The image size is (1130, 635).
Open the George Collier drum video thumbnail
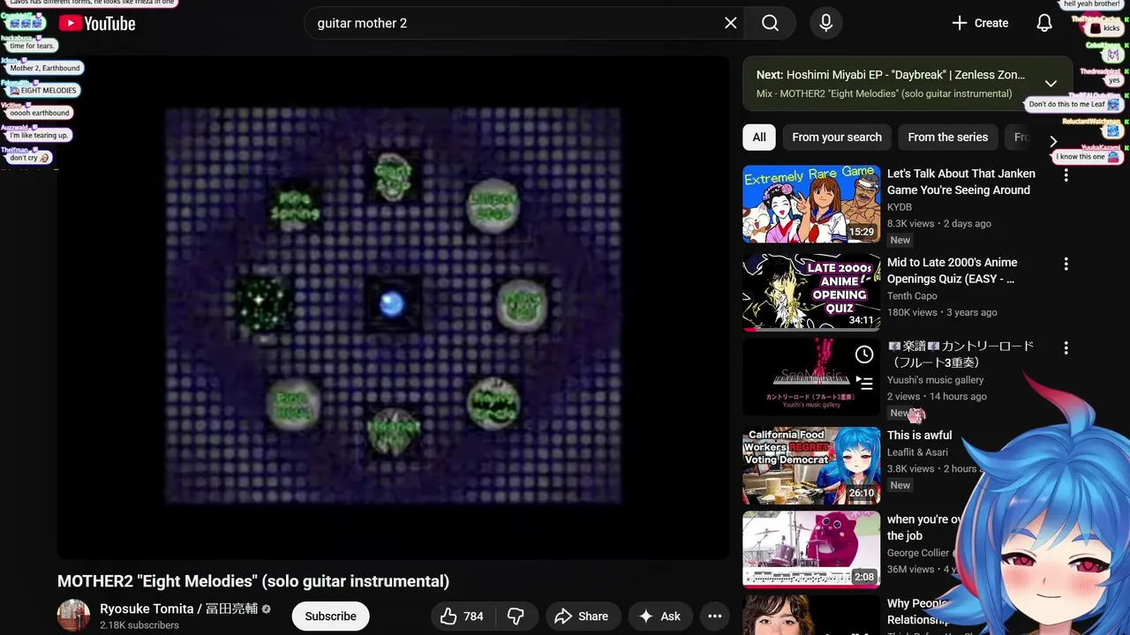pos(811,549)
